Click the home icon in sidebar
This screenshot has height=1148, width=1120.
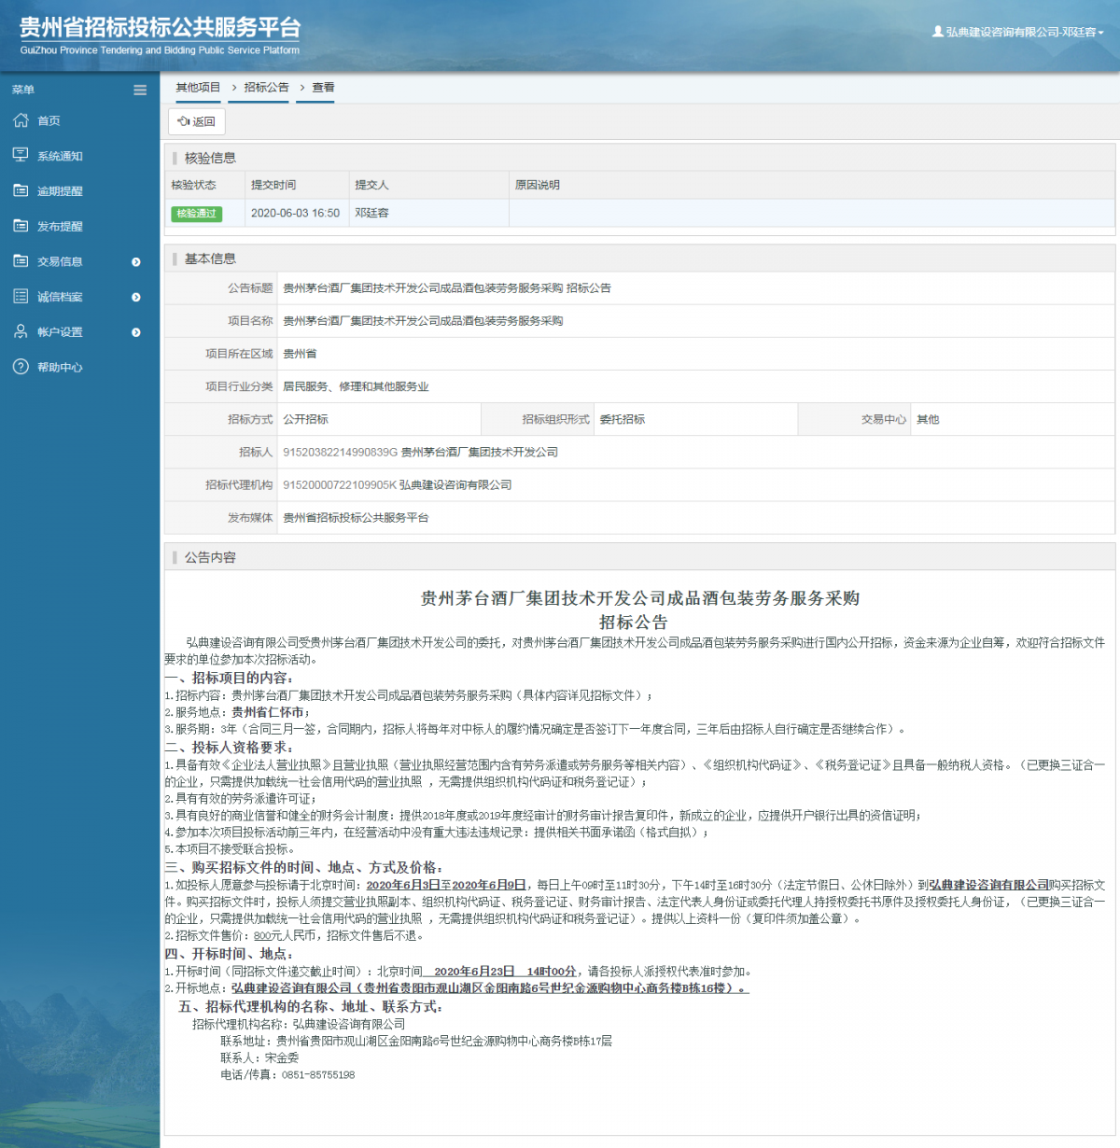[x=21, y=120]
